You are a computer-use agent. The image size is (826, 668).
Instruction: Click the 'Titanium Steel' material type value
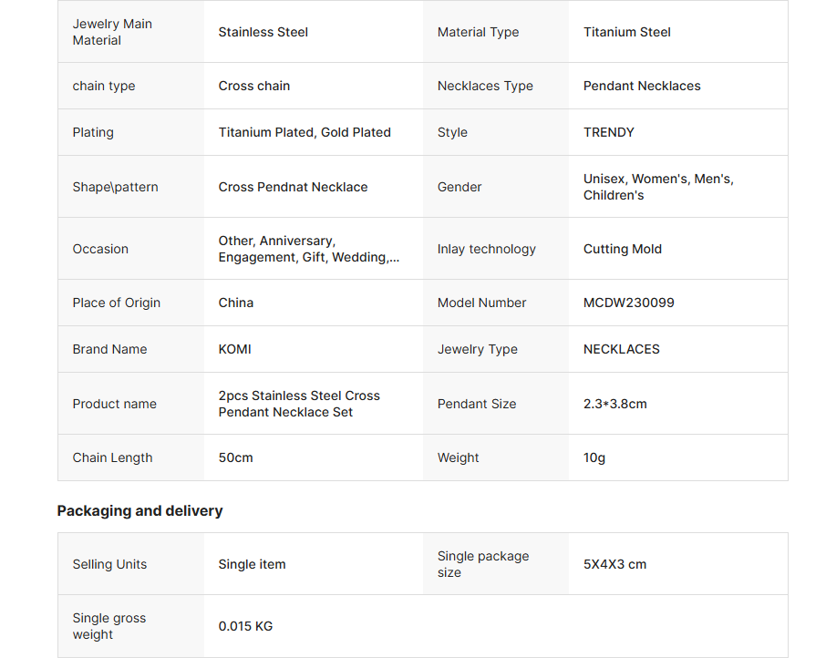pyautogui.click(x=626, y=32)
